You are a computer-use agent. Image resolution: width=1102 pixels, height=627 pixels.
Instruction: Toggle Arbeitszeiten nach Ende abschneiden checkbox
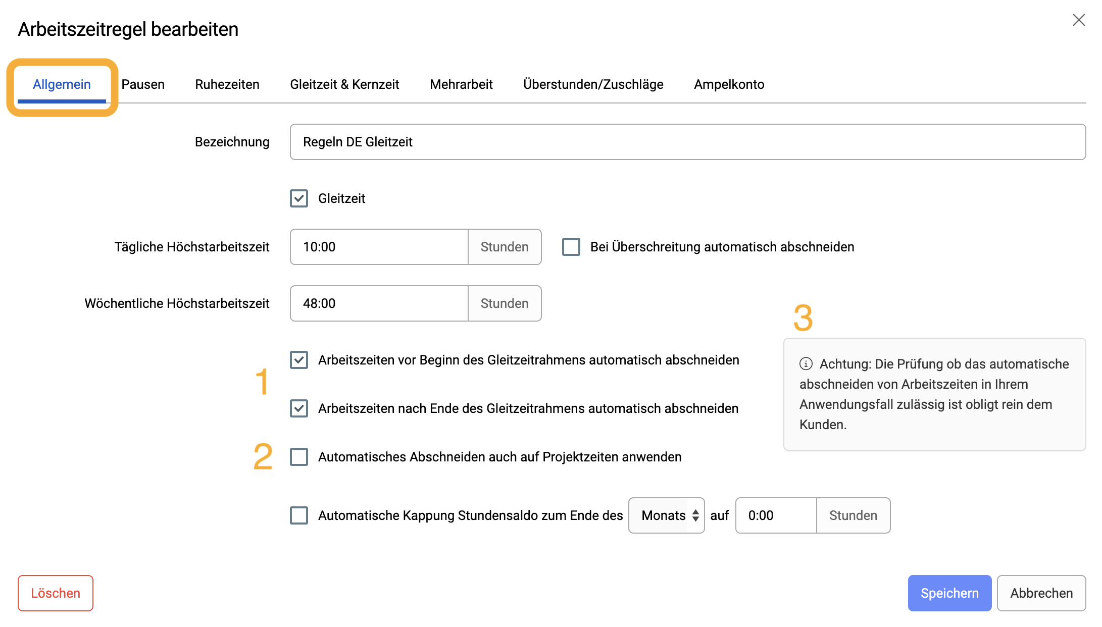[299, 408]
